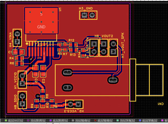Click the R8 designator label
This screenshot has height=124, width=168.
47,96
